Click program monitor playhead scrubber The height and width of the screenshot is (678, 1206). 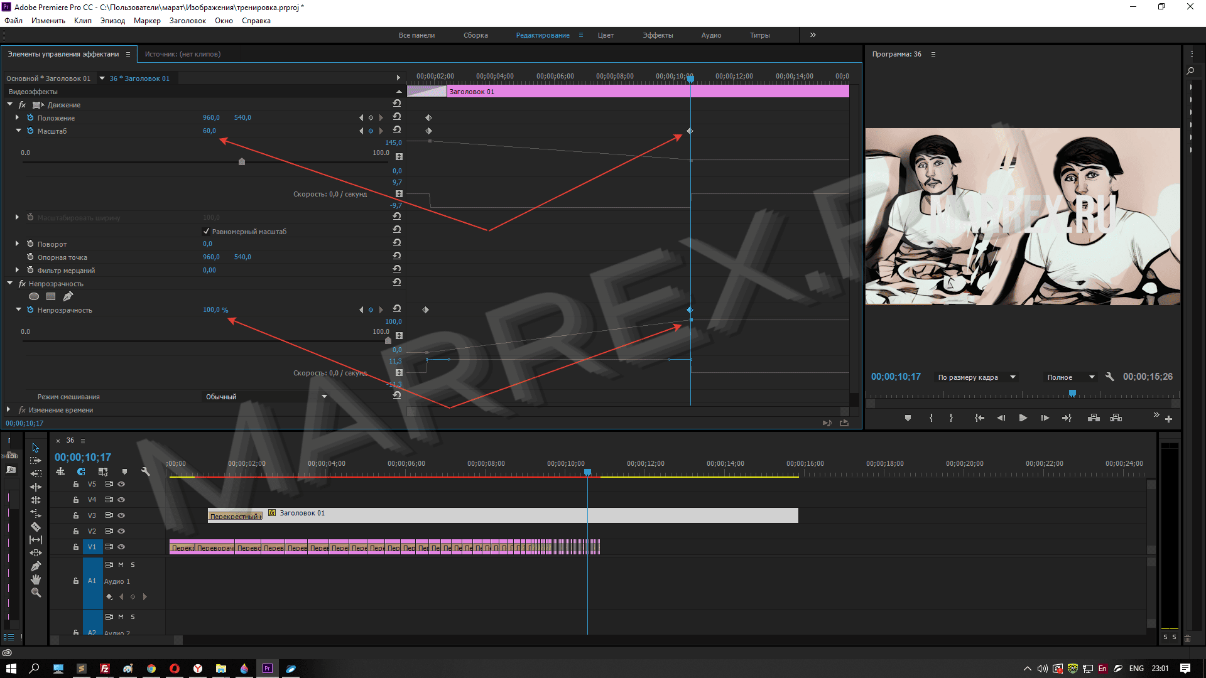tap(1072, 393)
